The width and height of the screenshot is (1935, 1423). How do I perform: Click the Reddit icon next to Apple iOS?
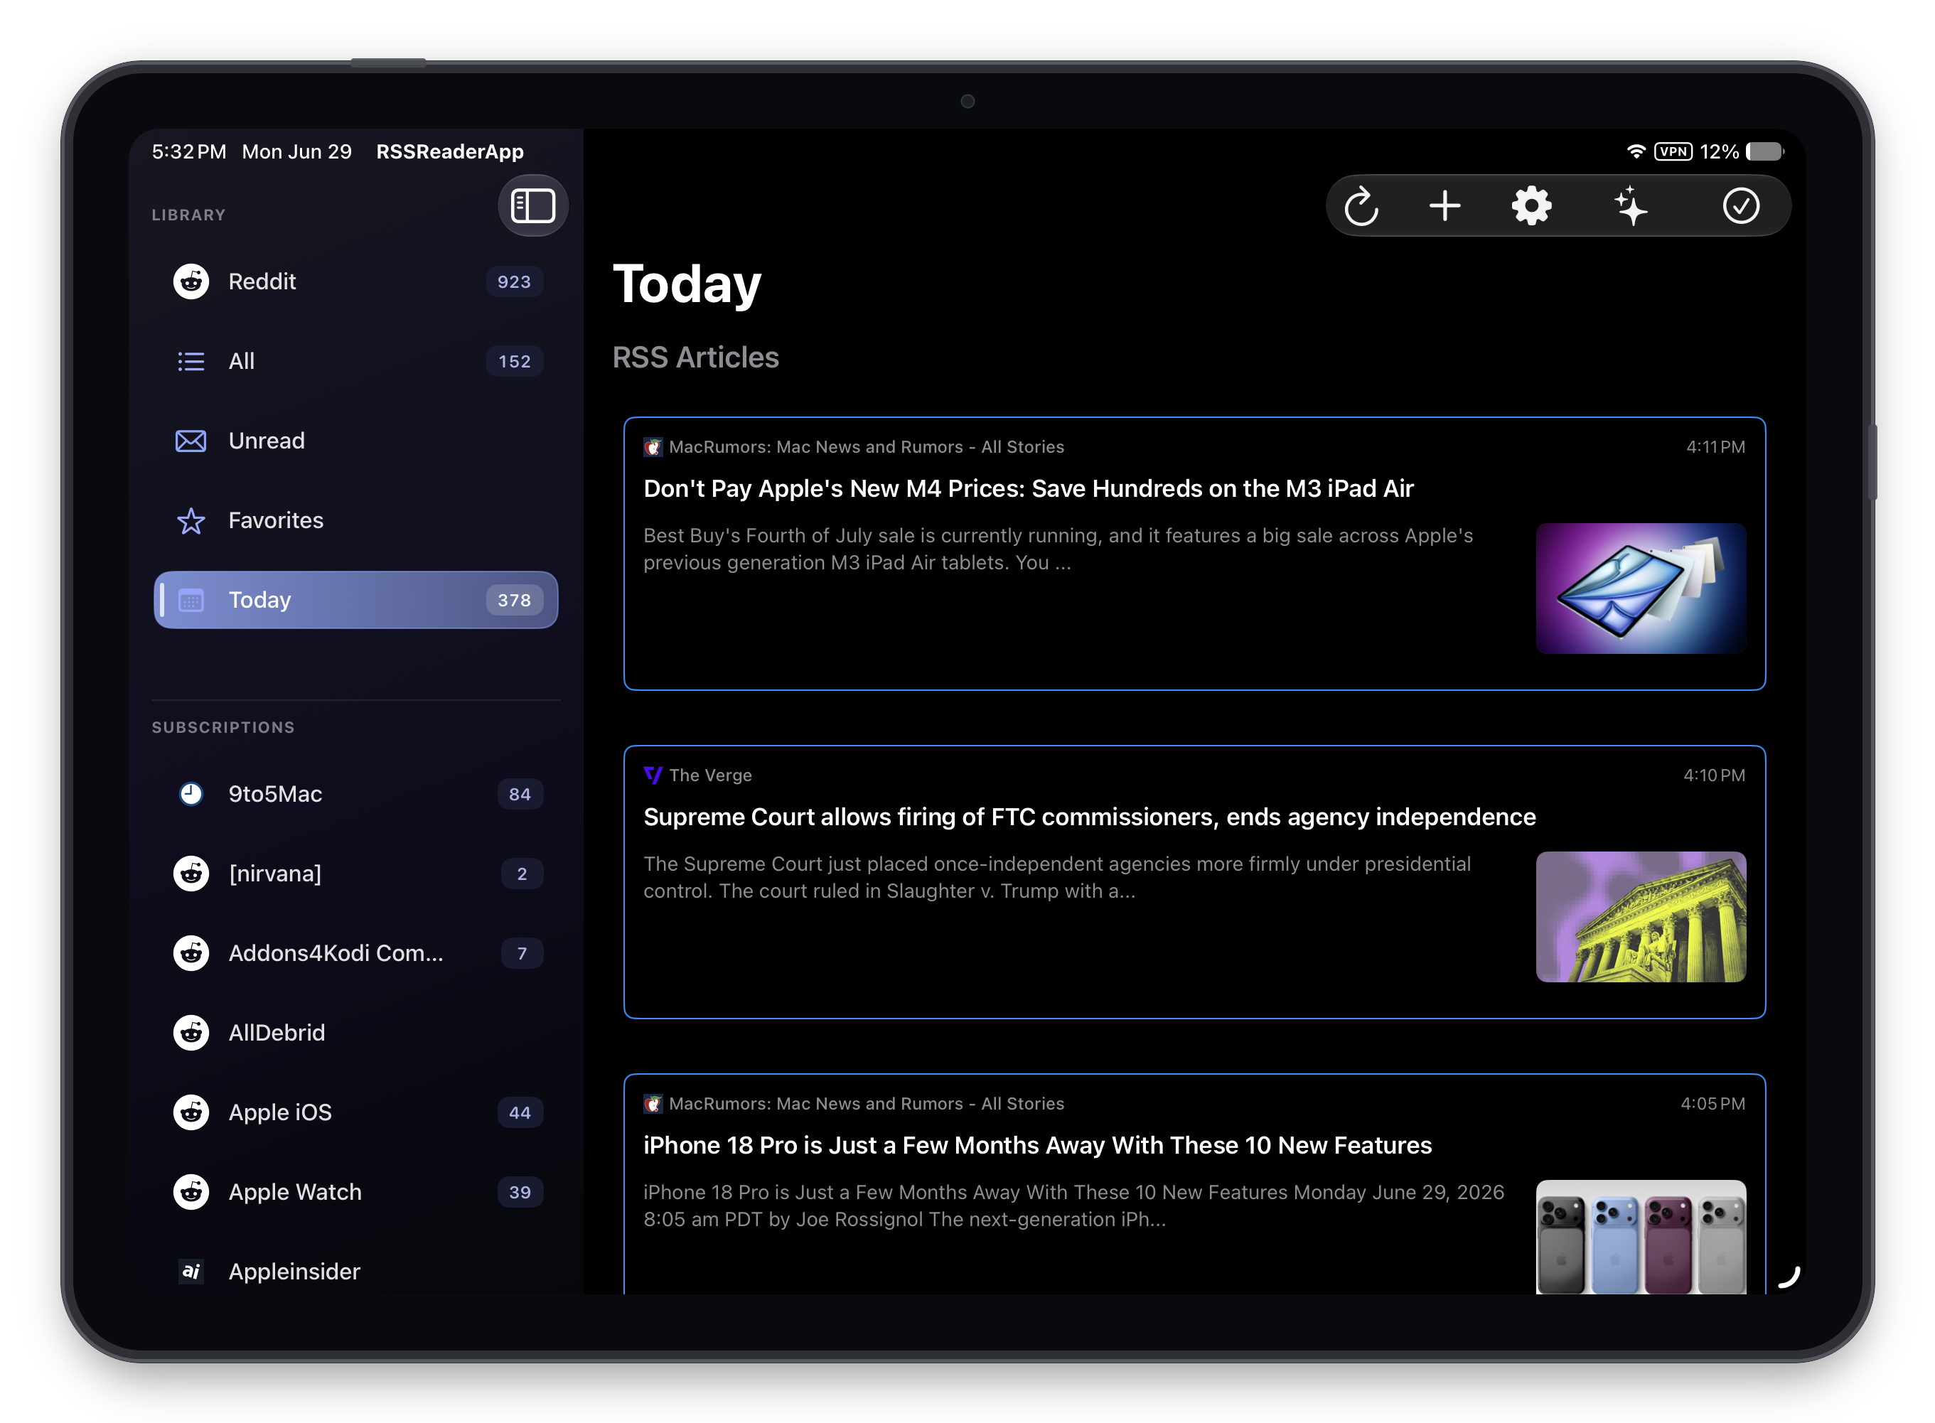191,1113
